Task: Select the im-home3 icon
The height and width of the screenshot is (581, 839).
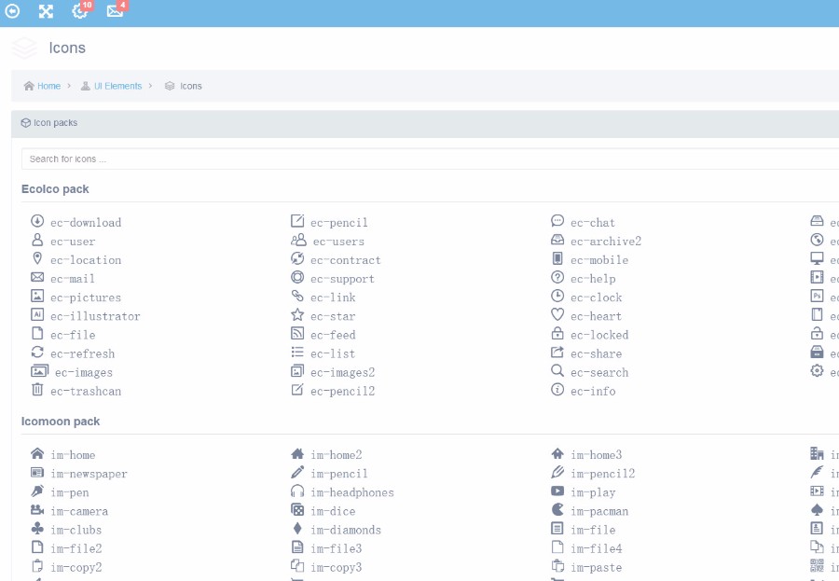Action: (557, 453)
